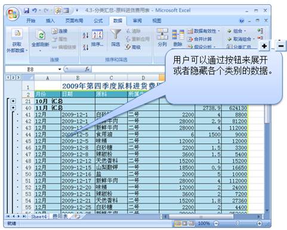
Task: Show detail icon at ribbon outline group
Action: (x=260, y=31)
